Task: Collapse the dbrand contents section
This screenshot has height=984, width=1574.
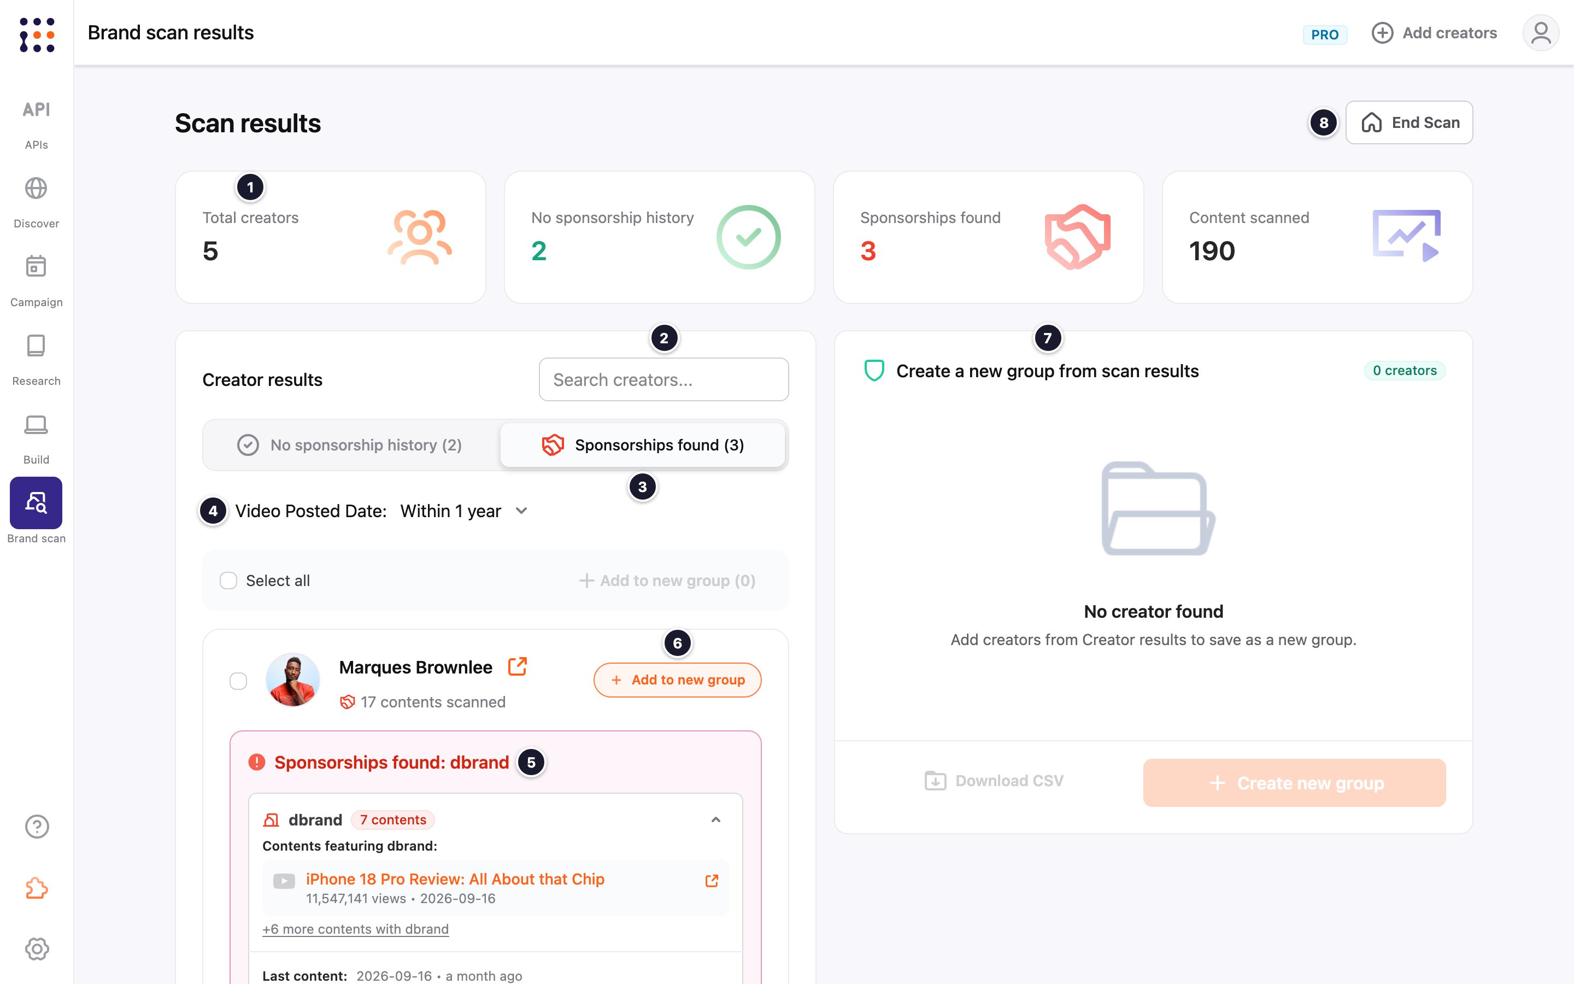Action: [715, 820]
